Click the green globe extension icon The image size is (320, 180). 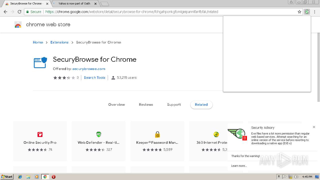click(307, 12)
